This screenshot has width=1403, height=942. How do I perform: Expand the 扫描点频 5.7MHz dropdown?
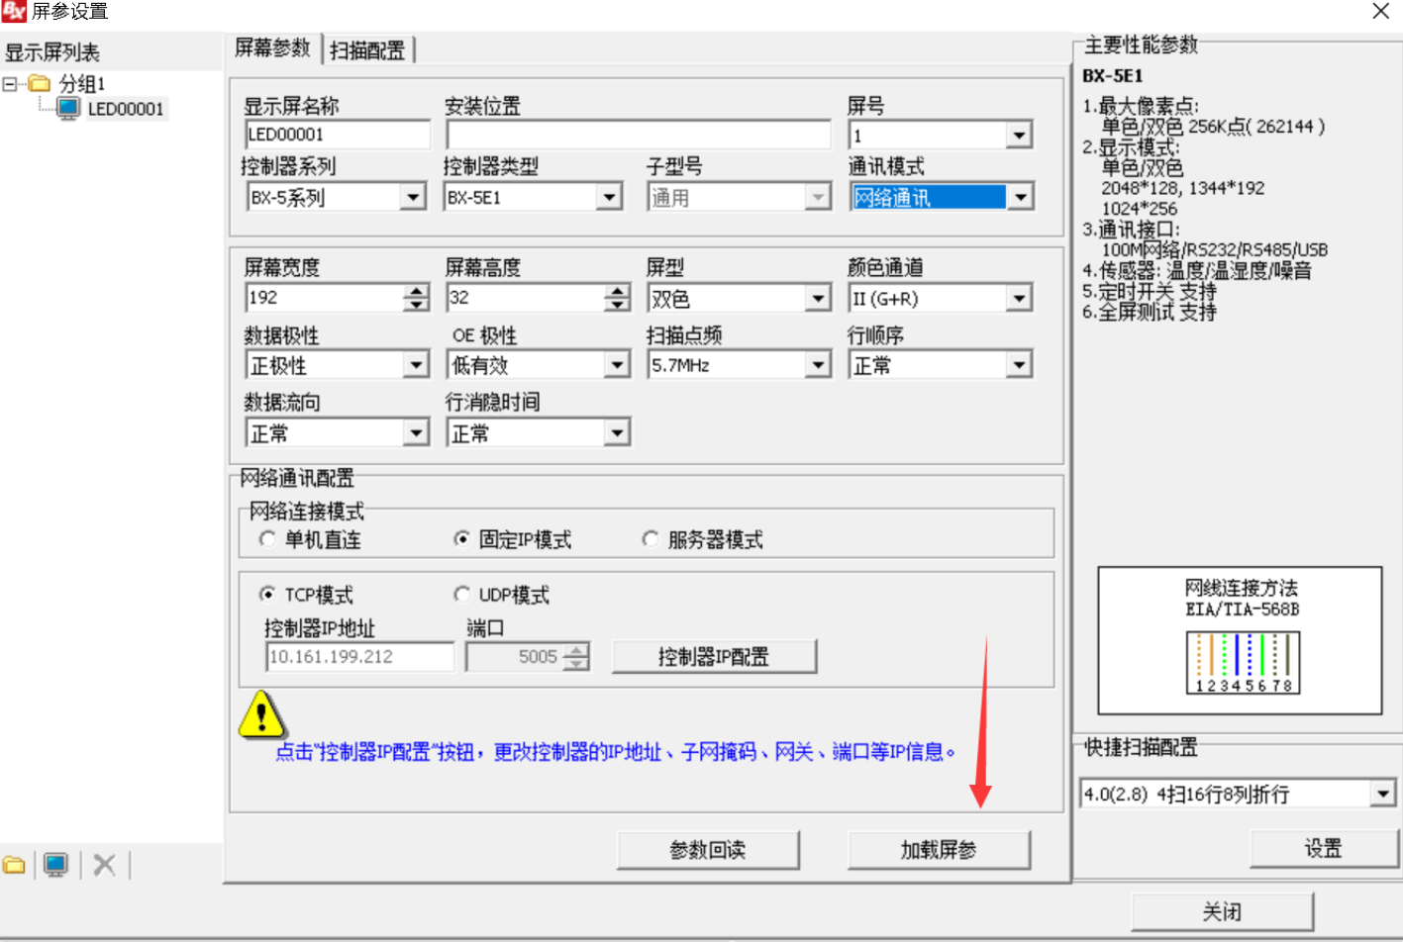(817, 365)
